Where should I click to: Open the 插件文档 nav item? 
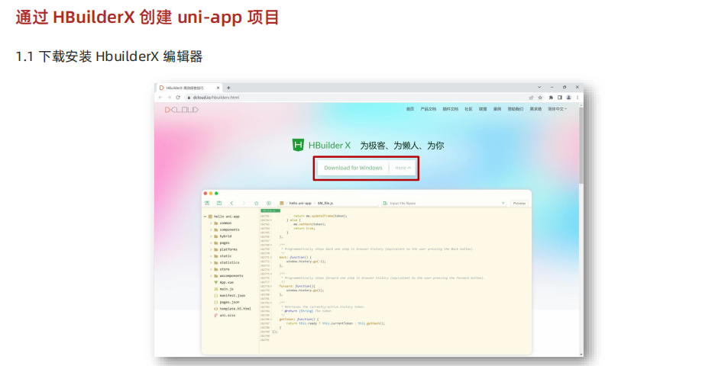pyautogui.click(x=451, y=109)
